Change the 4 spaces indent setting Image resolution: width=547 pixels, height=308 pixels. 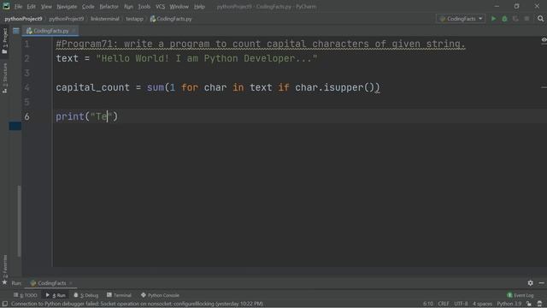coord(482,304)
